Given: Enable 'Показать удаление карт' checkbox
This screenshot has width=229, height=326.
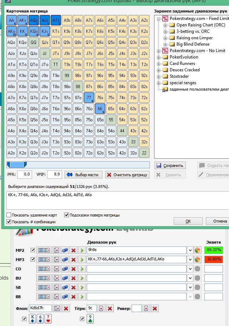Looking at the screenshot, I should pos(9,215).
